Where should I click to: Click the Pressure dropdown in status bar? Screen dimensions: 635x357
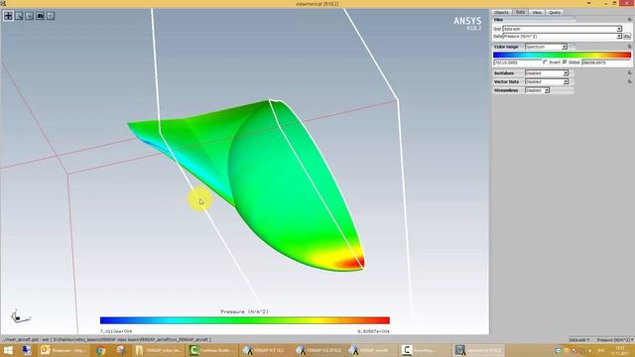[615, 339]
